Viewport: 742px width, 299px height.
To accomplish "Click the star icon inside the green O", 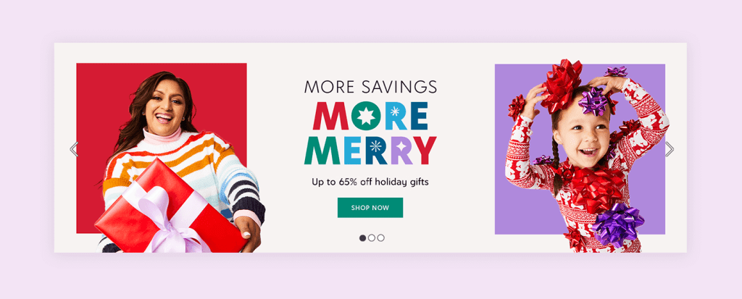I will (365, 117).
